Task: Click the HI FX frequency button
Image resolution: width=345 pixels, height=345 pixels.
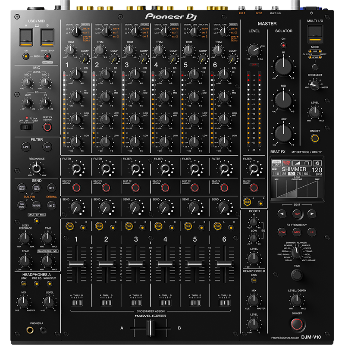Action: click(x=312, y=232)
